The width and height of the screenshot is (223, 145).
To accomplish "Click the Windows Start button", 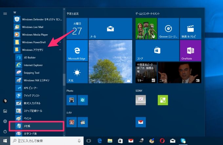I will tap(5, 141).
